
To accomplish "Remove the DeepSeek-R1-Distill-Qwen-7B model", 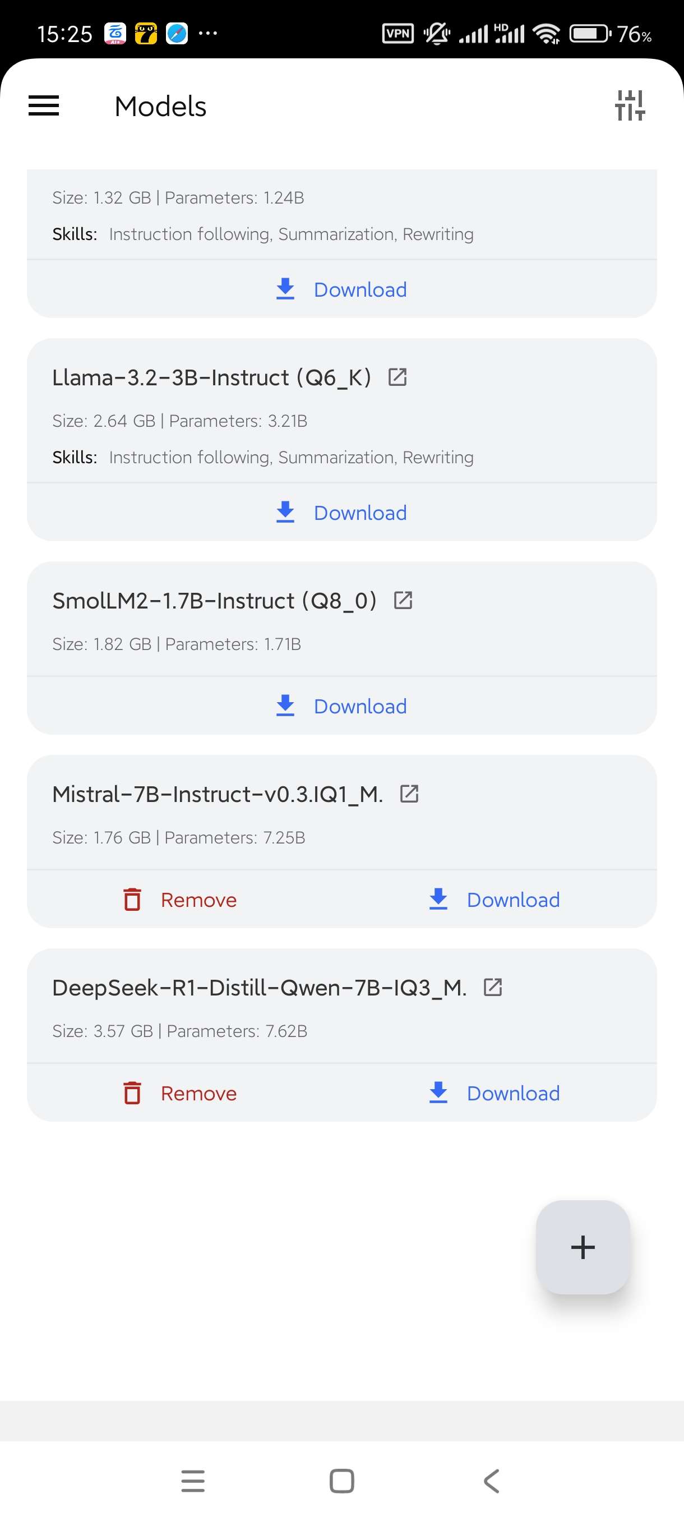I will 180,1093.
